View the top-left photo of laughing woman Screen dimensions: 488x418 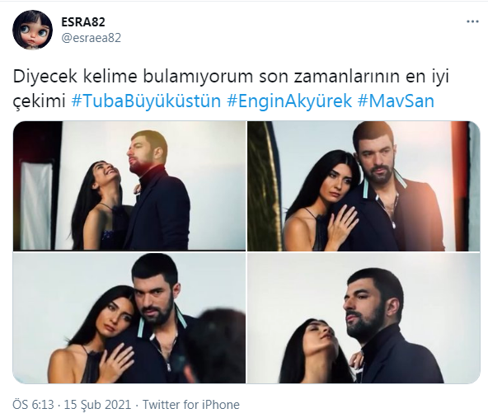(129, 186)
